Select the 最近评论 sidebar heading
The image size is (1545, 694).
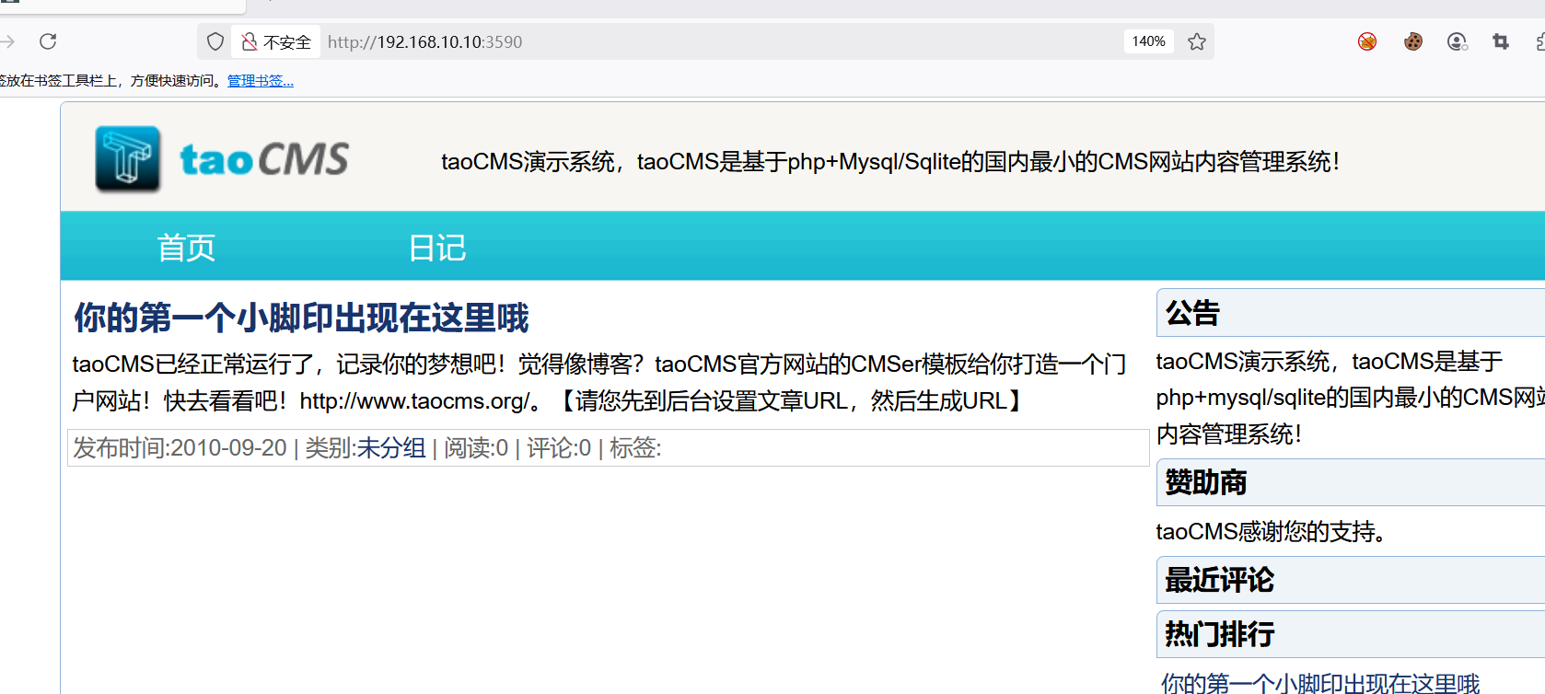(1220, 580)
